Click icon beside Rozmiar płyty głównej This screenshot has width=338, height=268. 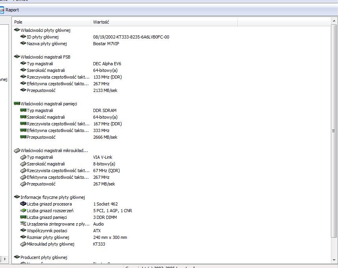coord(23,237)
